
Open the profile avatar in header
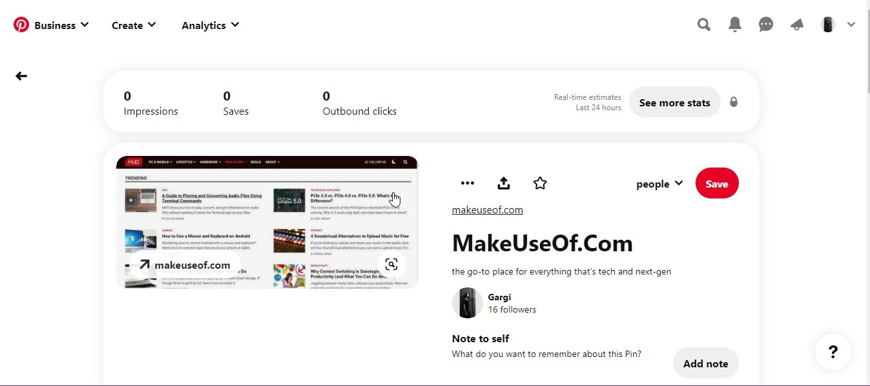tap(828, 25)
